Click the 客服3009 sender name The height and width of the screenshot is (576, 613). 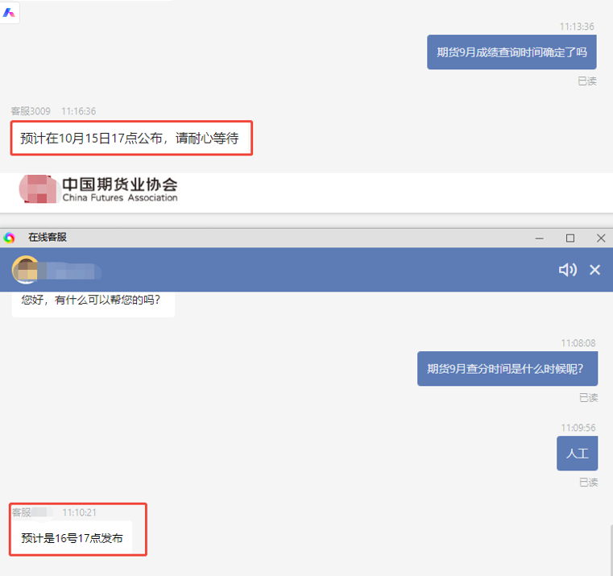click(x=31, y=111)
